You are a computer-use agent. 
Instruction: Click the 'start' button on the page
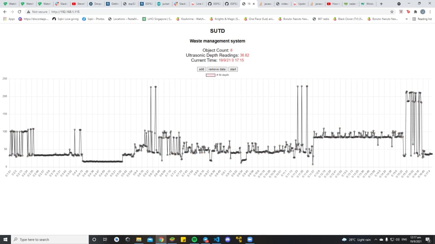[x=233, y=69]
